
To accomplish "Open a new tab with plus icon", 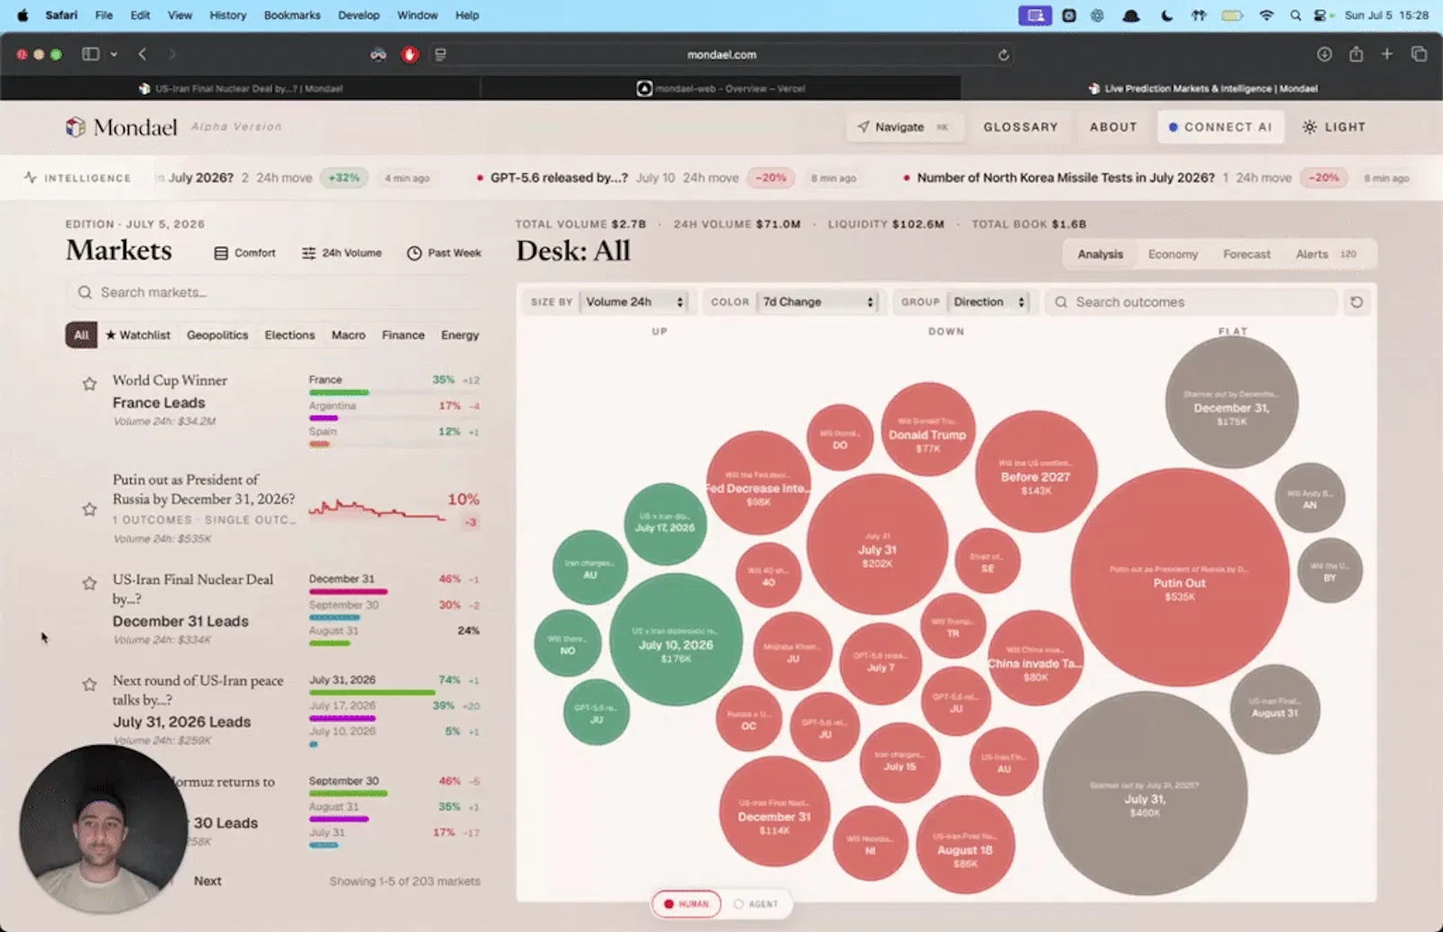I will coord(1387,54).
